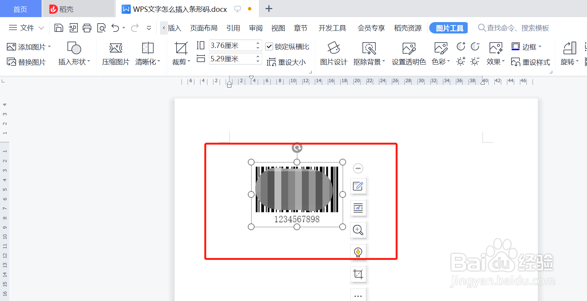Click the Undo arrow icon
Viewport: 587px width, 301px height.
tap(115, 28)
